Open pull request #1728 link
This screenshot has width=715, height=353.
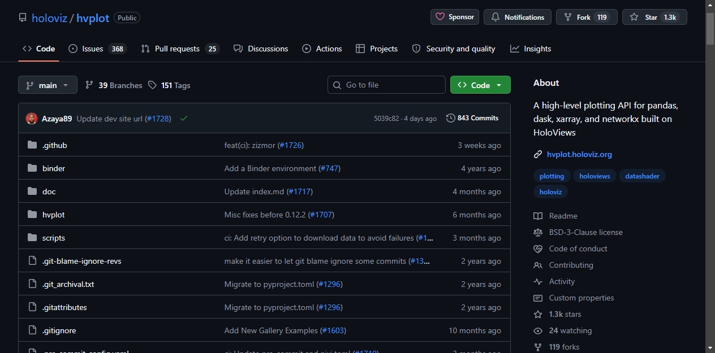click(158, 119)
